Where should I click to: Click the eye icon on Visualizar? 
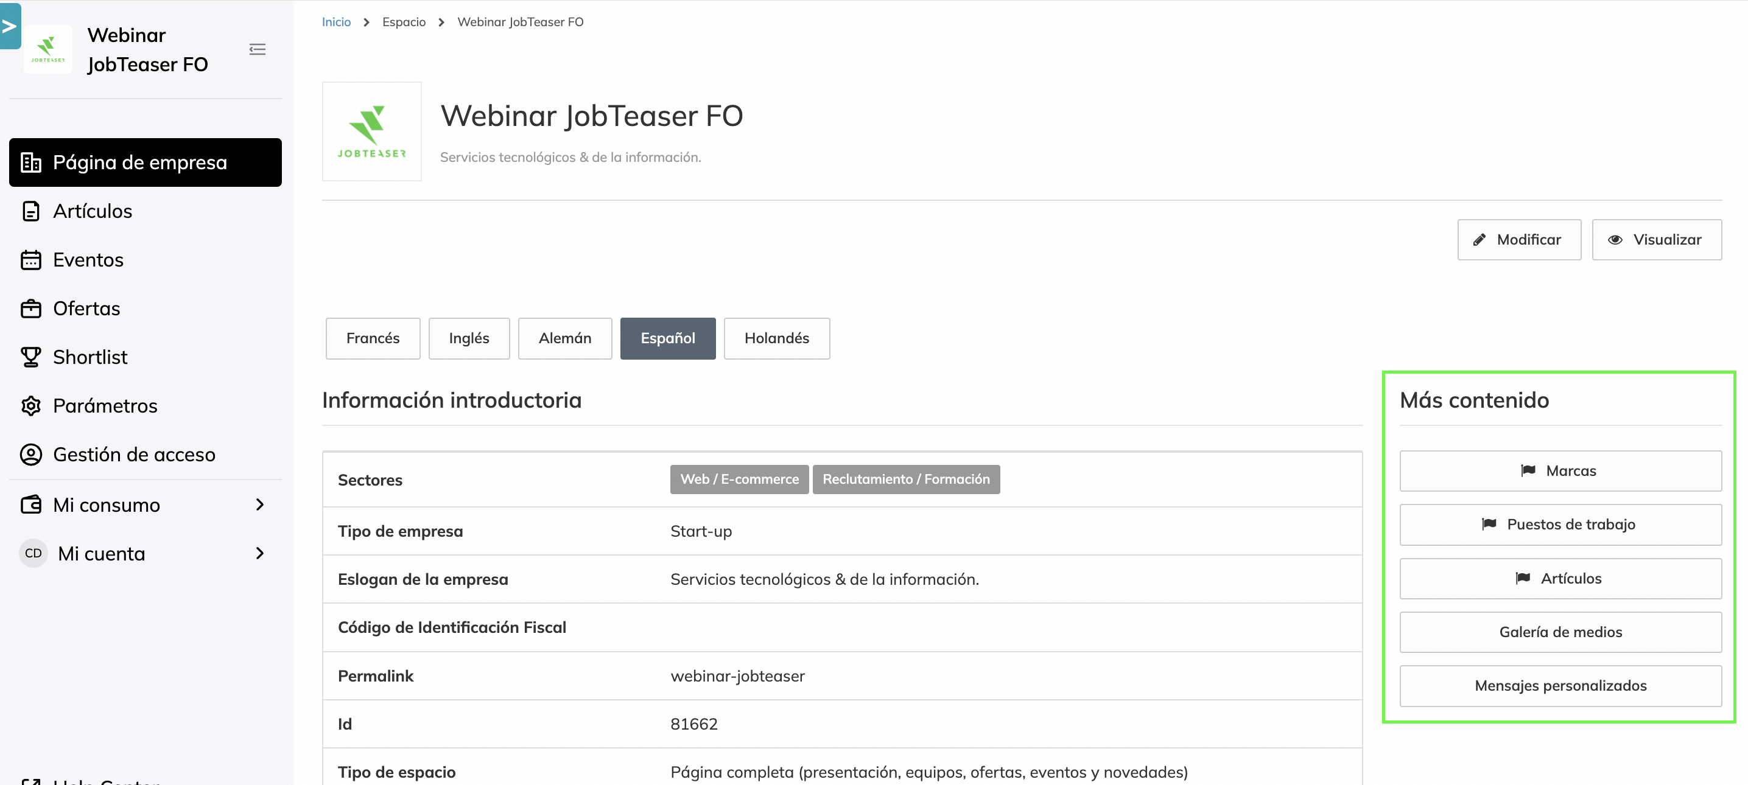(1615, 240)
